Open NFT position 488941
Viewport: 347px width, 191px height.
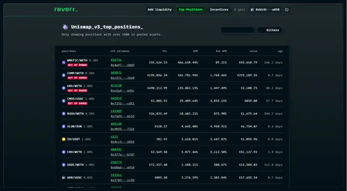coord(116,149)
